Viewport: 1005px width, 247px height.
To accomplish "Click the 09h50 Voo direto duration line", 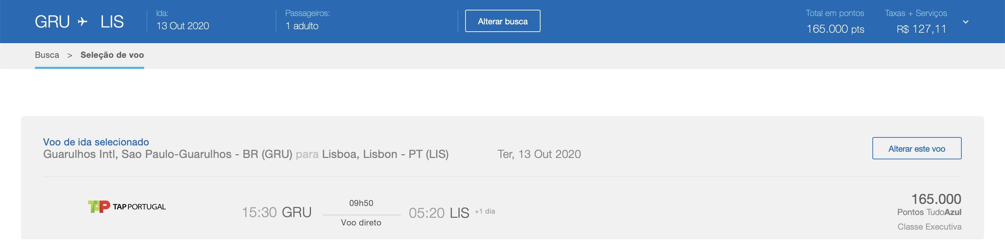I will (x=361, y=213).
